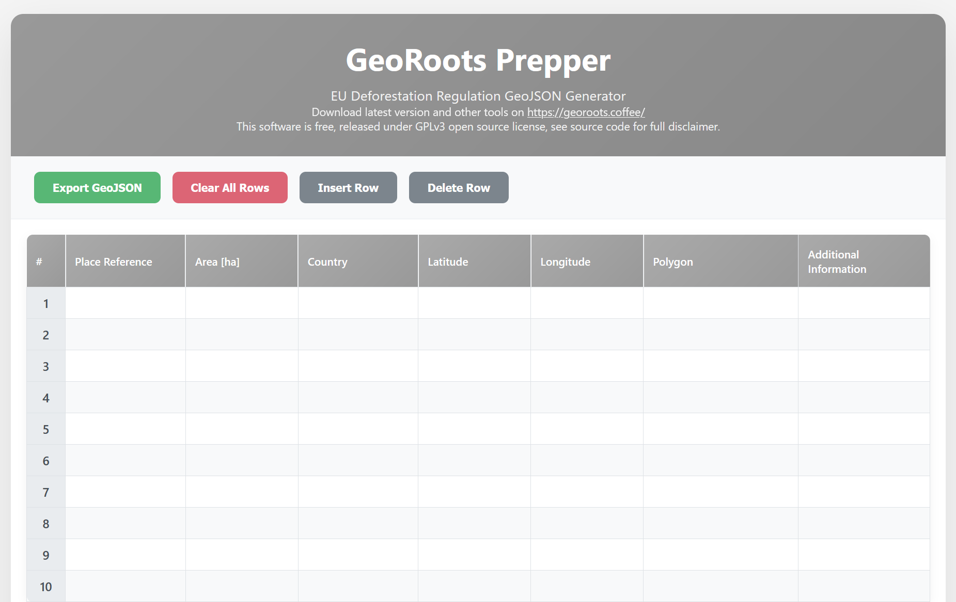Focus Additional Information cell in row 9
This screenshot has width=956, height=602.
point(864,555)
